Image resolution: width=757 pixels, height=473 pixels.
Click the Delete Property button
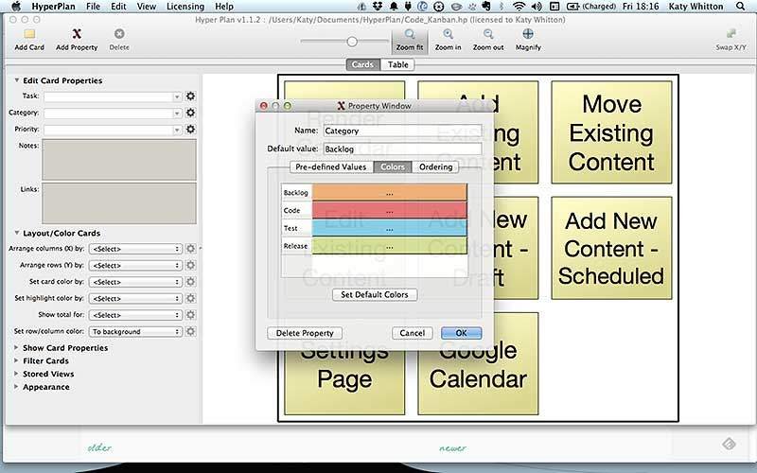click(305, 333)
